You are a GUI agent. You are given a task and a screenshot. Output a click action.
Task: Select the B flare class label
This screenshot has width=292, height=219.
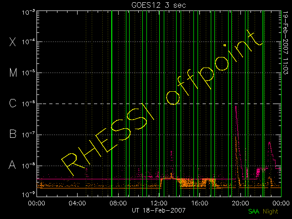[13, 134]
